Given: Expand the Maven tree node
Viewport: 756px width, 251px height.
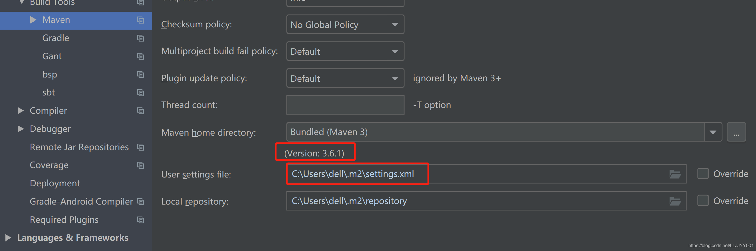Looking at the screenshot, I should click(x=33, y=20).
